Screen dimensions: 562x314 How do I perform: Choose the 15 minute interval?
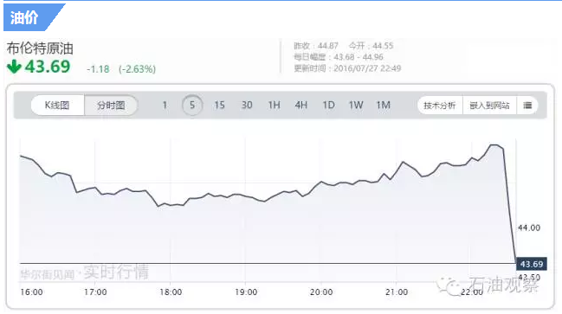click(219, 106)
